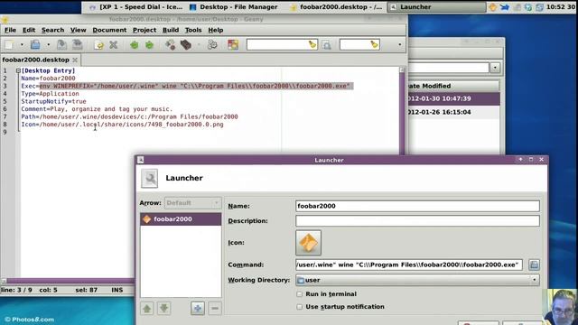
Task: Browse for command using folder icon button
Action: point(534,265)
